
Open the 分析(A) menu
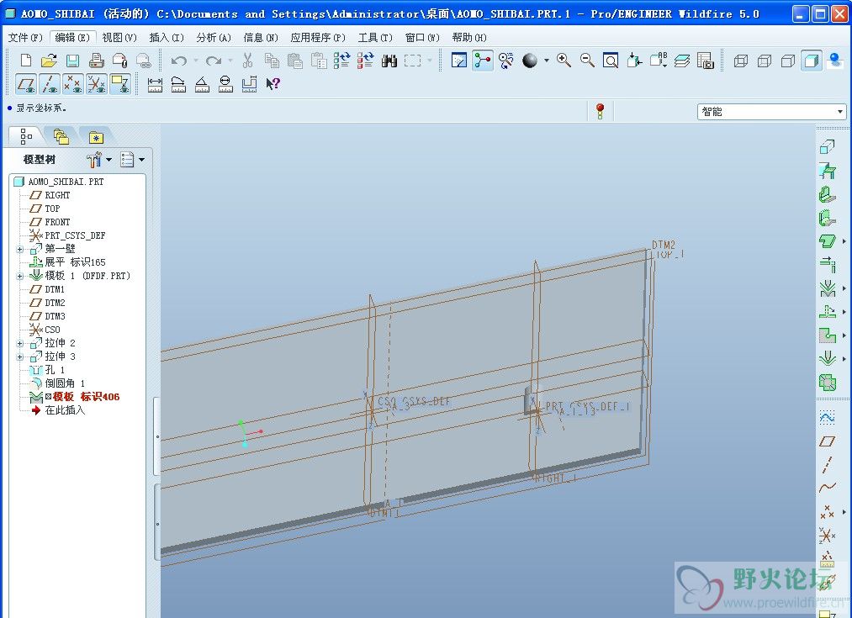(214, 38)
